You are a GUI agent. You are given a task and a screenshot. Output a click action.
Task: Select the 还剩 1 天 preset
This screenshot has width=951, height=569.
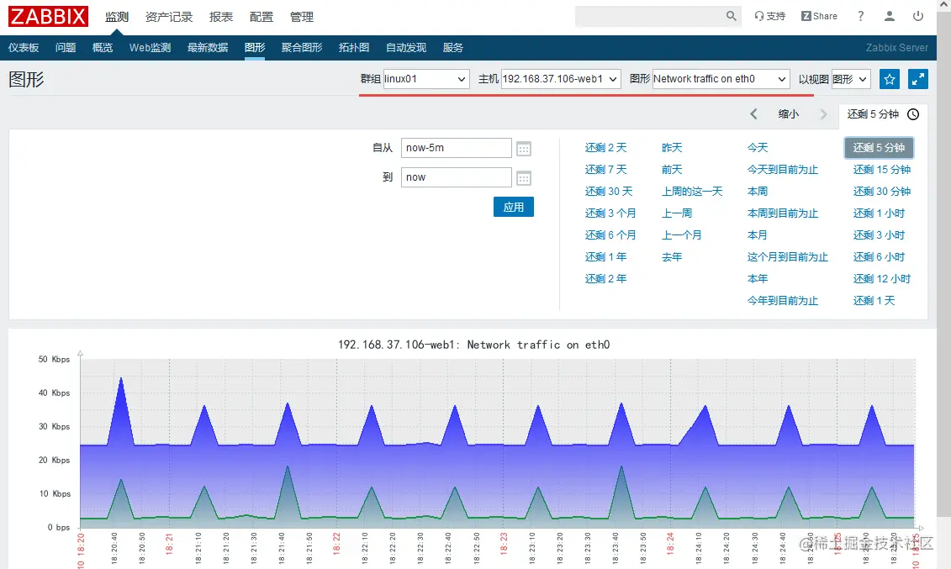coord(874,301)
